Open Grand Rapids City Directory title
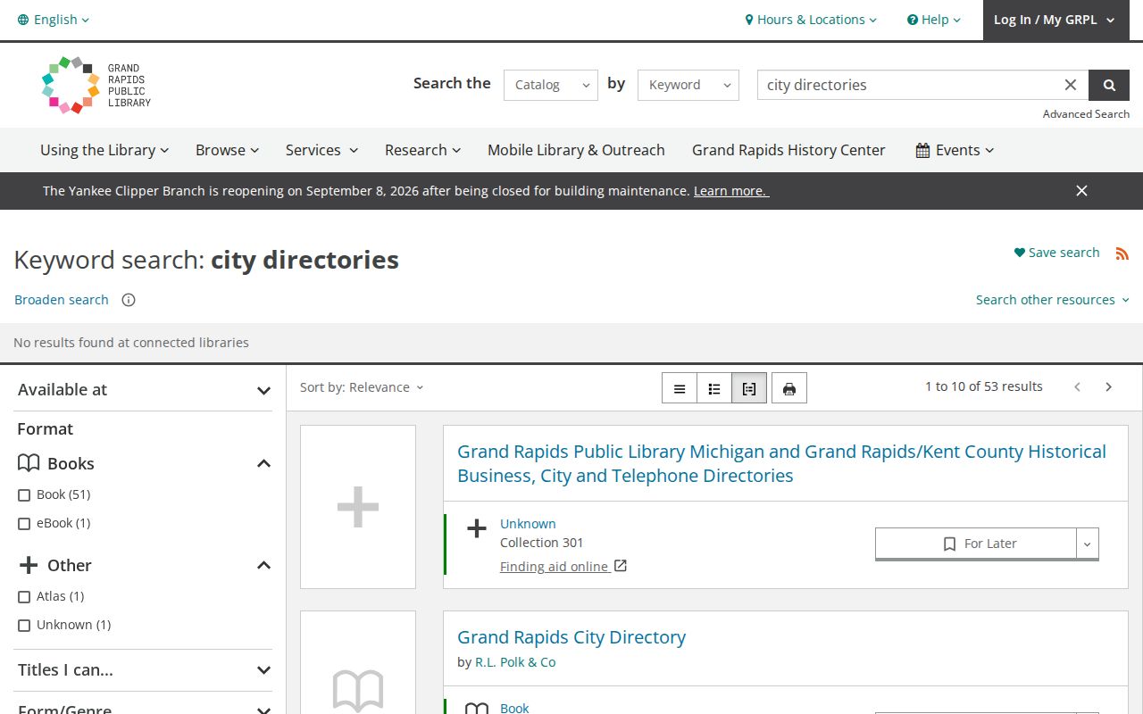This screenshot has height=714, width=1143. click(571, 637)
